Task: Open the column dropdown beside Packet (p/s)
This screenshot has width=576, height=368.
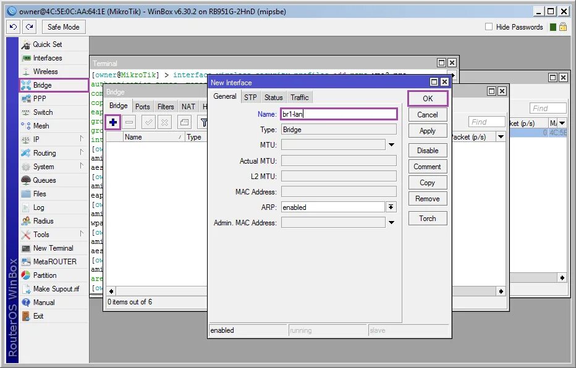Action: point(501,137)
